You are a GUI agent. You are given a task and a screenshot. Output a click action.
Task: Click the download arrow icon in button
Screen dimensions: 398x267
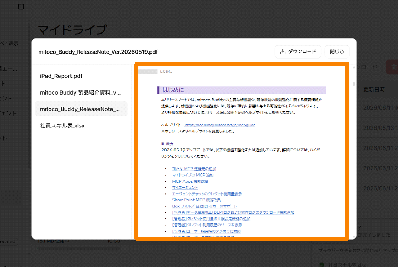click(282, 52)
